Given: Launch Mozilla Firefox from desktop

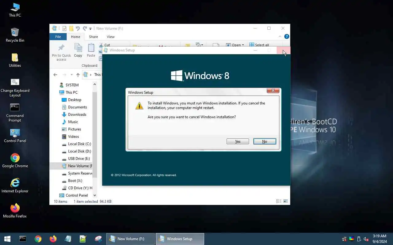Looking at the screenshot, I should coord(15,211).
